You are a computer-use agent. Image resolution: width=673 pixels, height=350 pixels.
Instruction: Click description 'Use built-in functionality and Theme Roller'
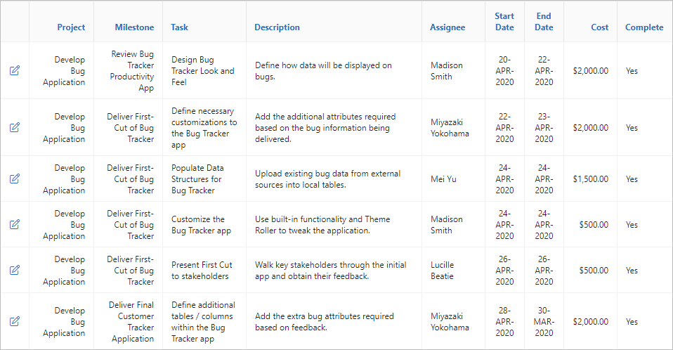tap(322, 225)
